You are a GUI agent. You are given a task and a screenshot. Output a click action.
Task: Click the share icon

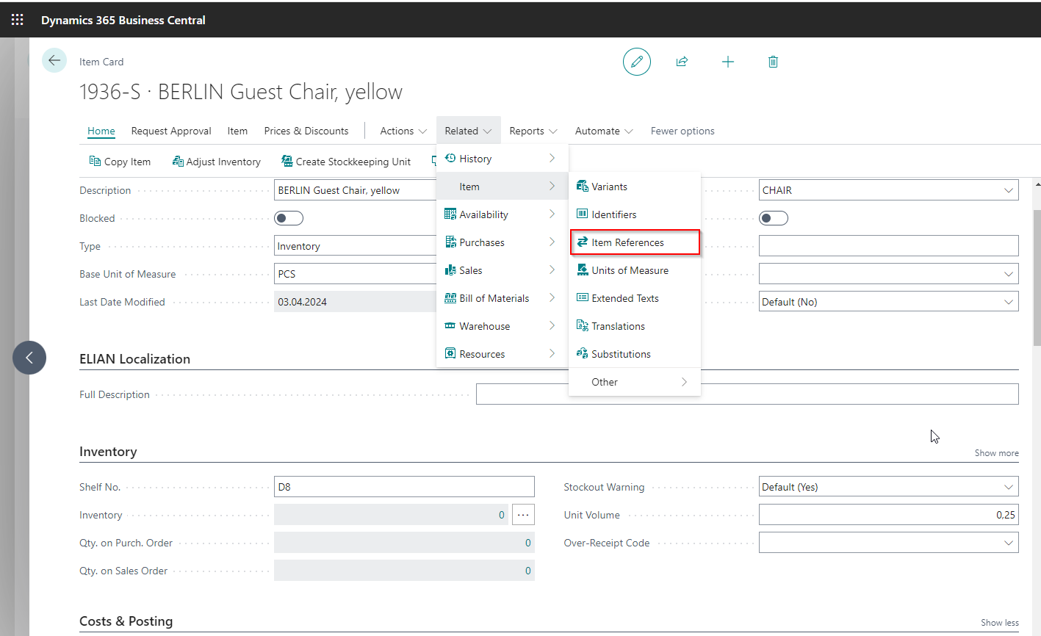(x=682, y=62)
